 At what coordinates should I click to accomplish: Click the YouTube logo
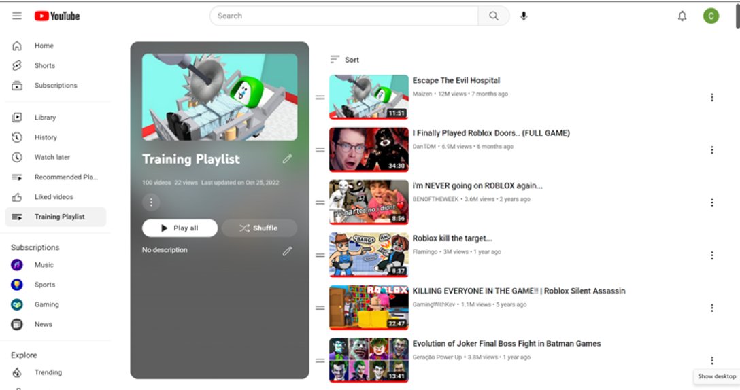tap(57, 16)
